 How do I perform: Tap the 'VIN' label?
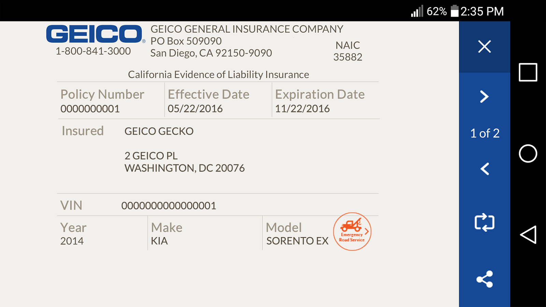click(x=71, y=205)
